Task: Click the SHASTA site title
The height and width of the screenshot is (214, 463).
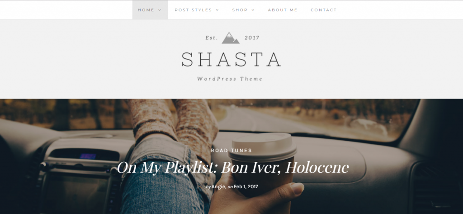Action: pyautogui.click(x=231, y=59)
